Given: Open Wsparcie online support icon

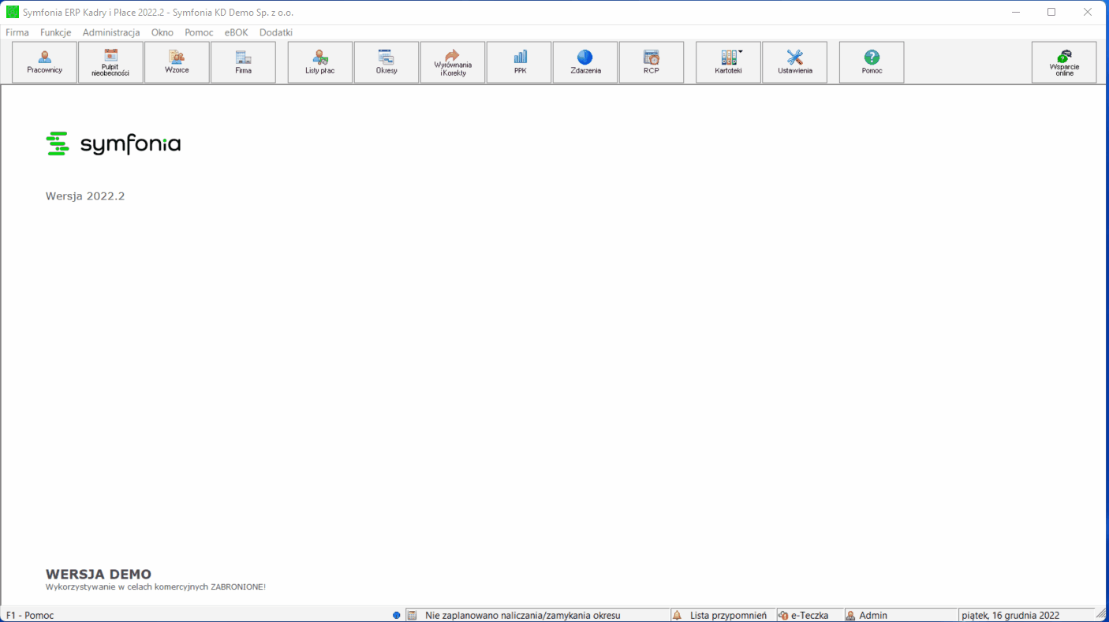Looking at the screenshot, I should (1064, 62).
